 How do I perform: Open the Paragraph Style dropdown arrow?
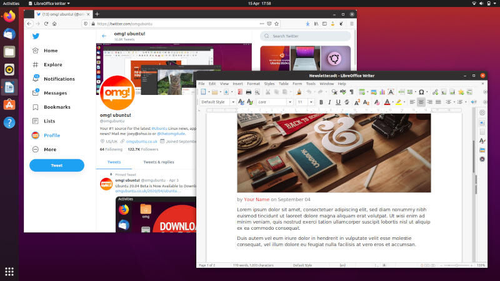233,102
